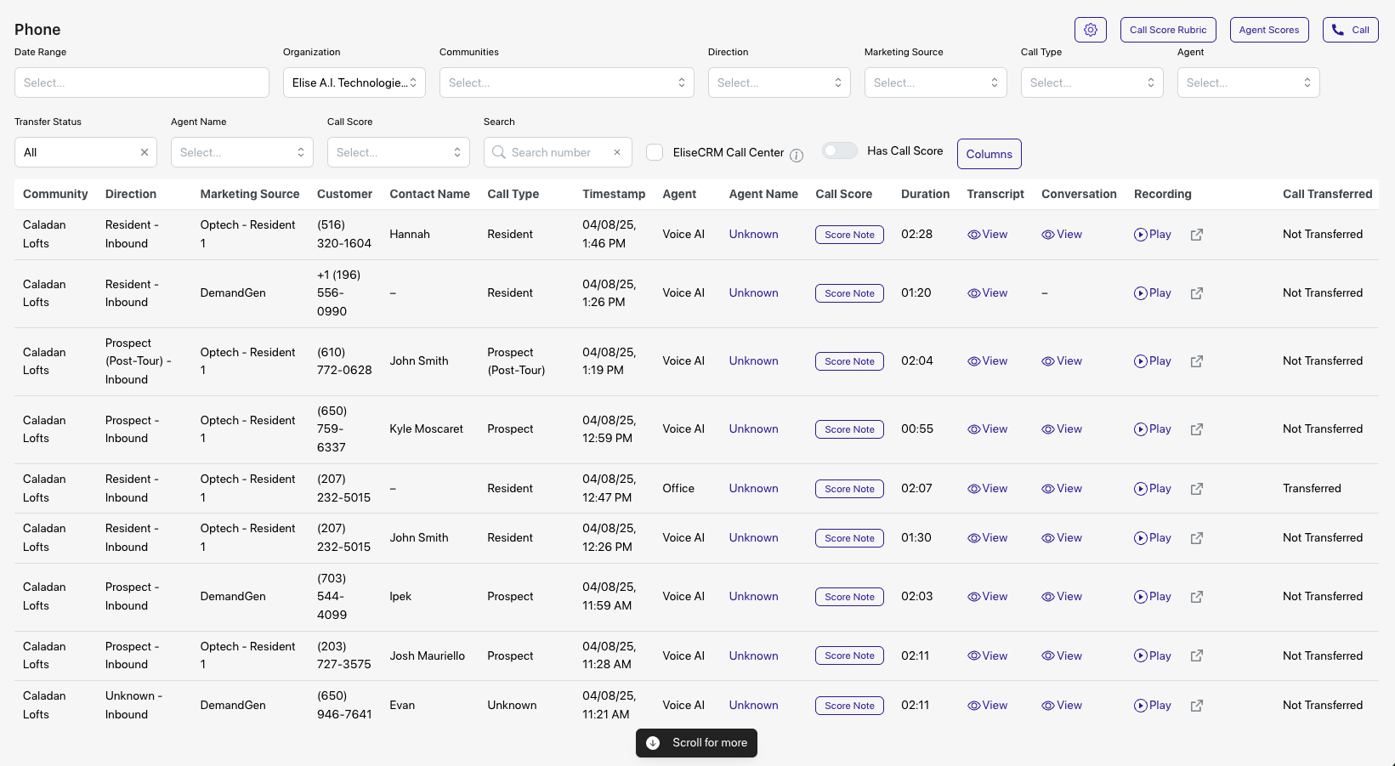Open Agent Scores
1395x766 pixels.
[1269, 30]
